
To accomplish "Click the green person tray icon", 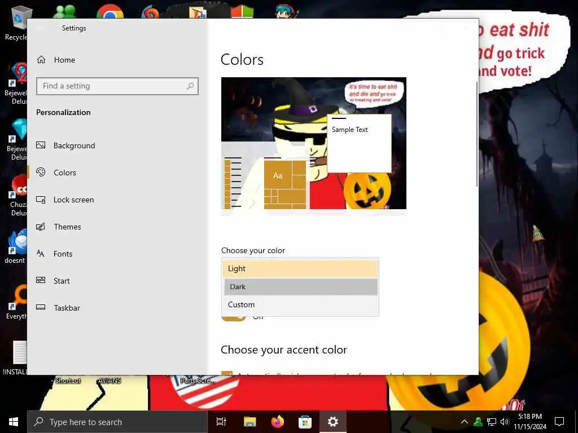I will click(478, 422).
